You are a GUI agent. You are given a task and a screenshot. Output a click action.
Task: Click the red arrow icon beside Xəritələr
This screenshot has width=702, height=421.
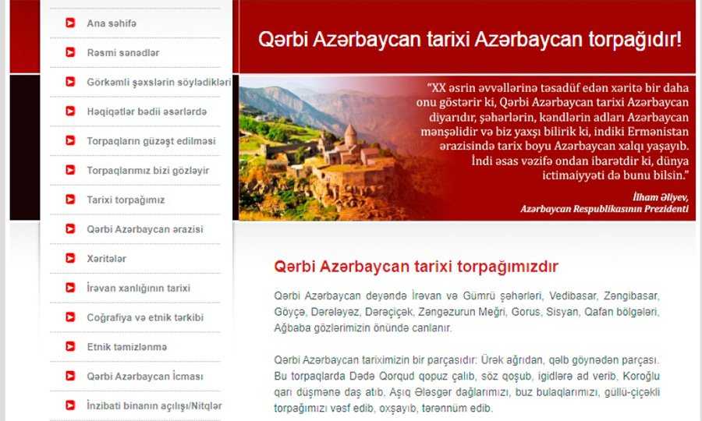pos(70,258)
